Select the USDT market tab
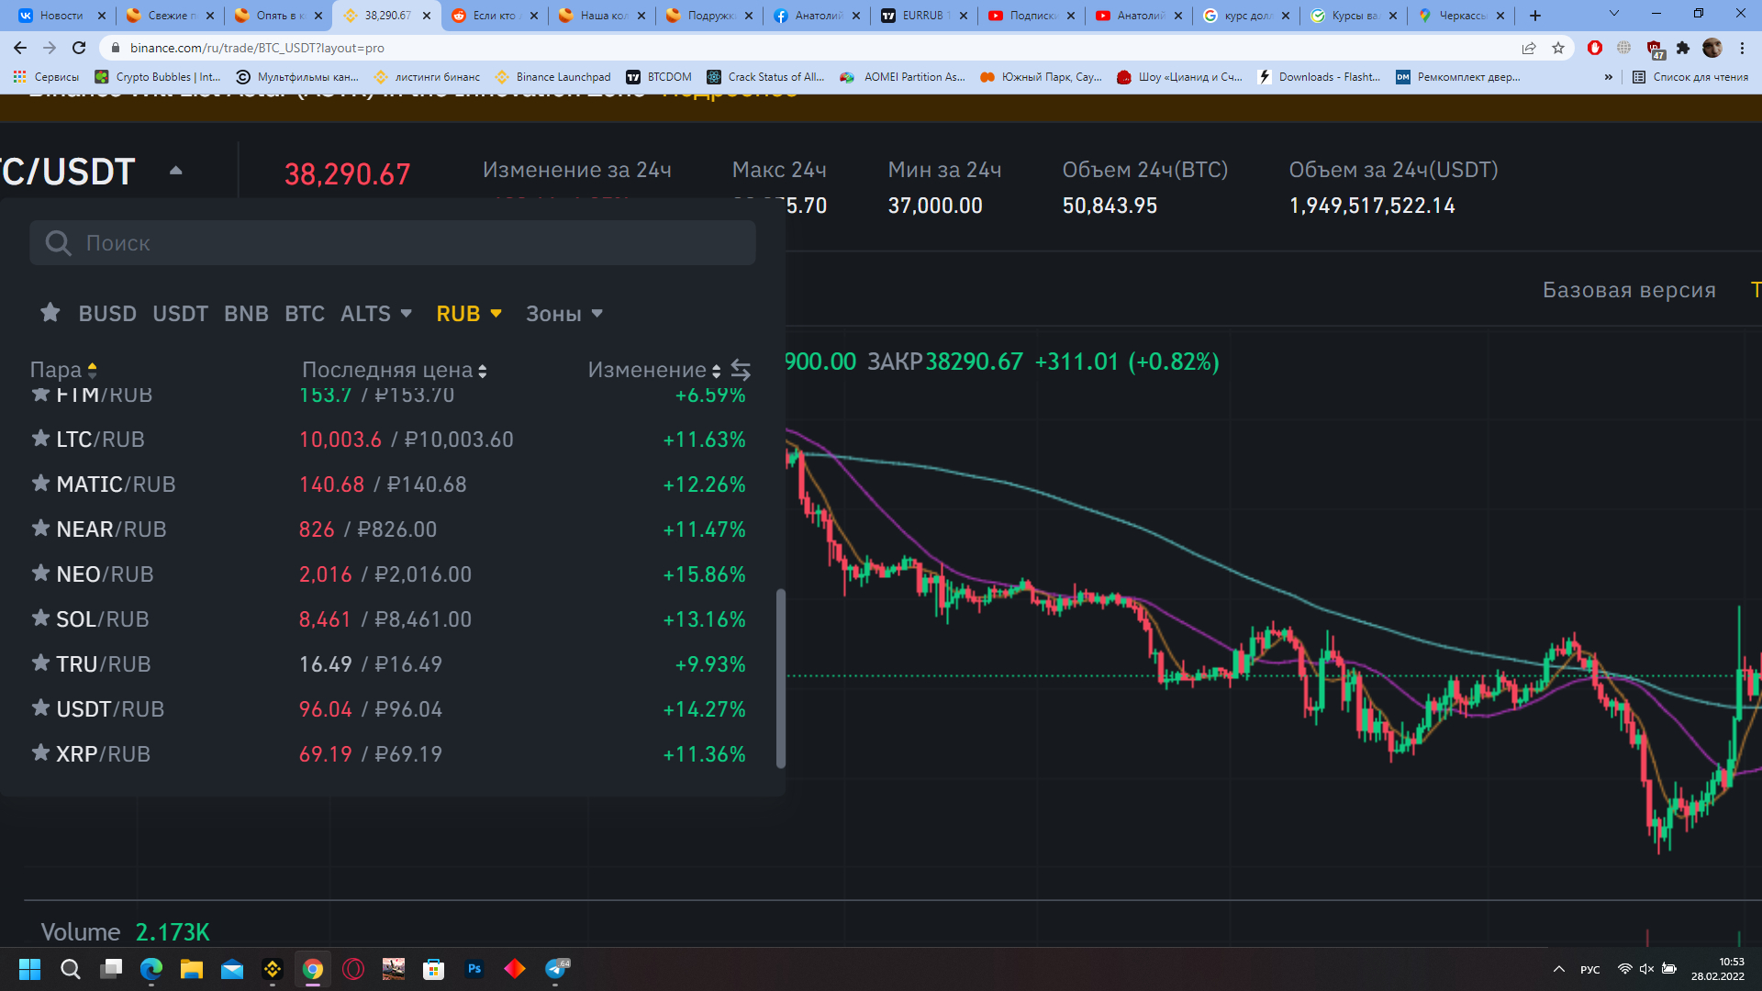 coord(180,314)
